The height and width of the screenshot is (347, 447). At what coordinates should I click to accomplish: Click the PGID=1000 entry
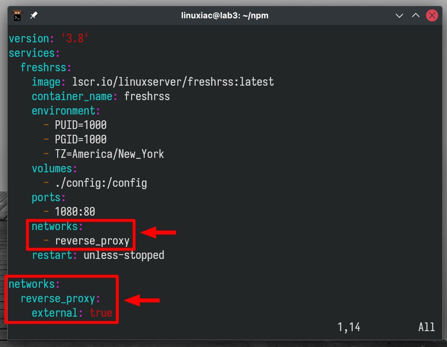(x=81, y=140)
